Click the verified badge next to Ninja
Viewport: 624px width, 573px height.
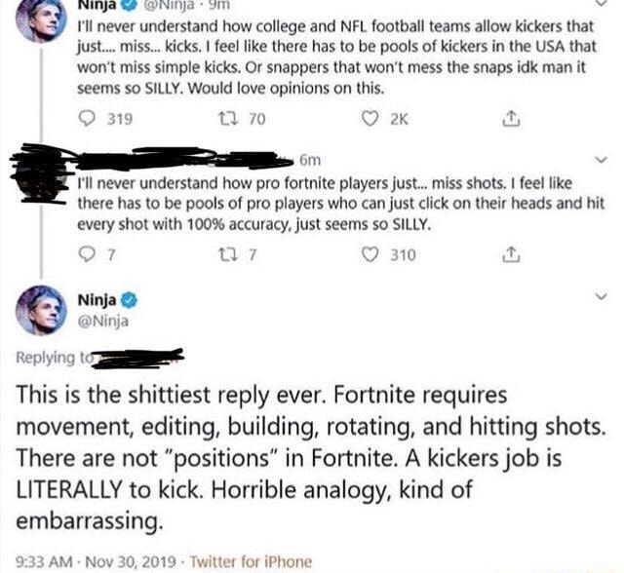(129, 300)
